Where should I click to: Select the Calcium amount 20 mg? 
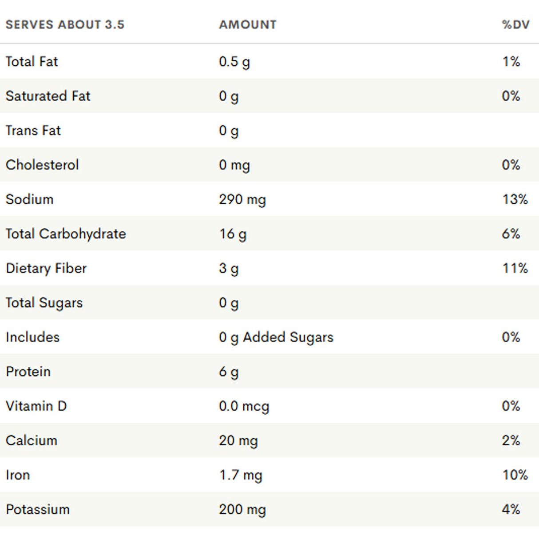point(238,440)
